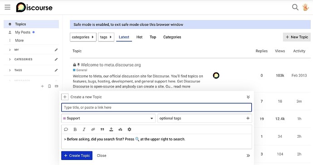Insert blockquote in composer
This screenshot has width=313, height=165.
pos(102,130)
